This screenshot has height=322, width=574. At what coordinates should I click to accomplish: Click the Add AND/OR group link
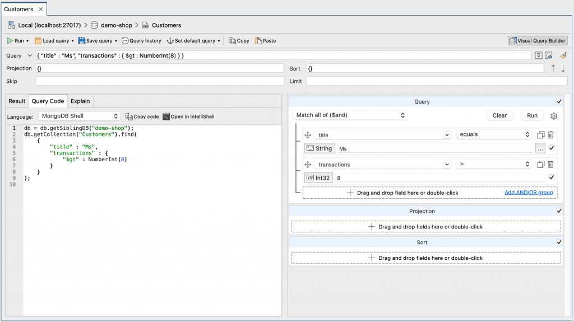tap(529, 193)
